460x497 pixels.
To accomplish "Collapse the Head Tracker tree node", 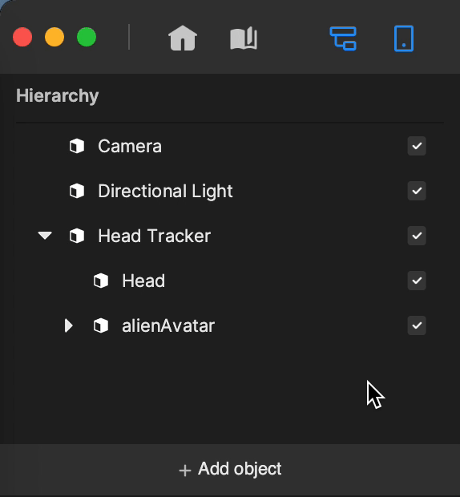I will (45, 236).
